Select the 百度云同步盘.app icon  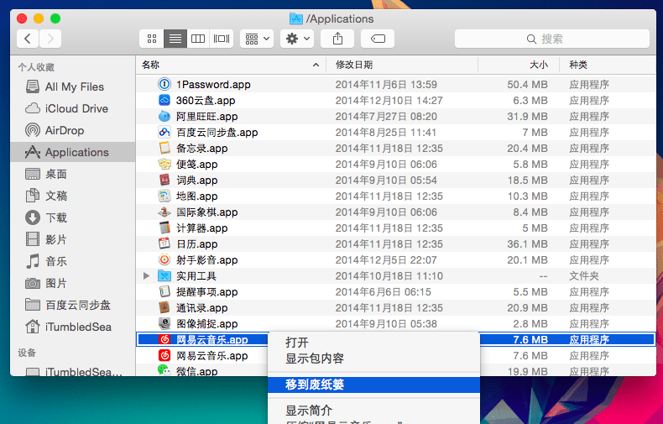pos(164,133)
